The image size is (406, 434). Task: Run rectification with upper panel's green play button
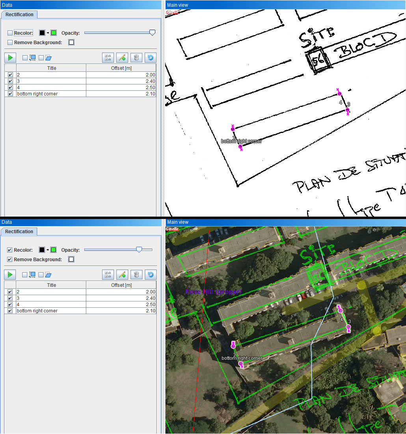point(10,58)
